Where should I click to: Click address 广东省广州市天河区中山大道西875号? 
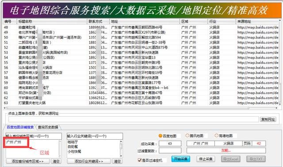point(139,48)
